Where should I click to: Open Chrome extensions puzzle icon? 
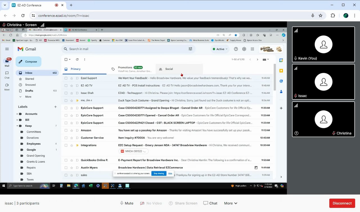[x=333, y=16]
